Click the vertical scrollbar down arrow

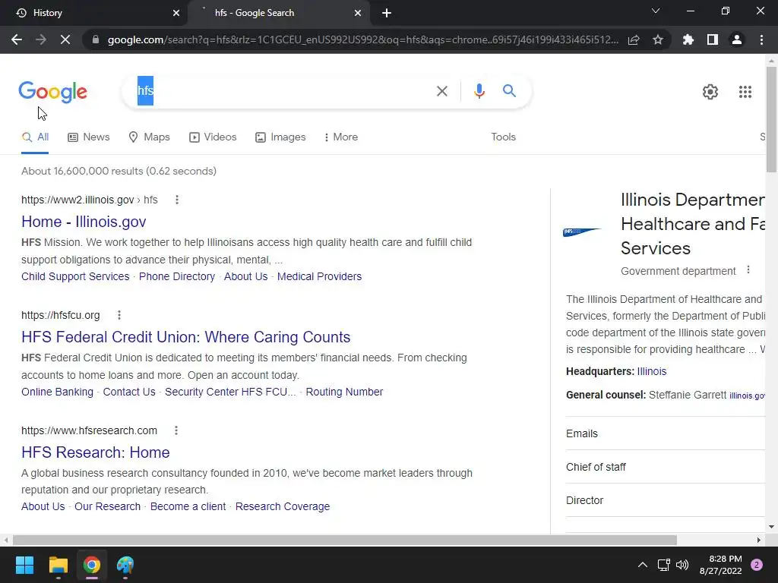pos(772,527)
